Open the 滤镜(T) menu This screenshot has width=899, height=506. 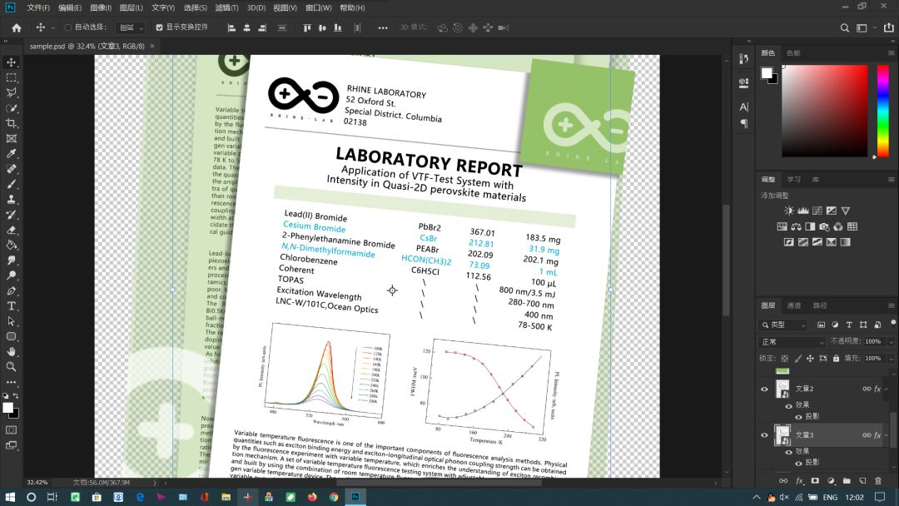(226, 8)
